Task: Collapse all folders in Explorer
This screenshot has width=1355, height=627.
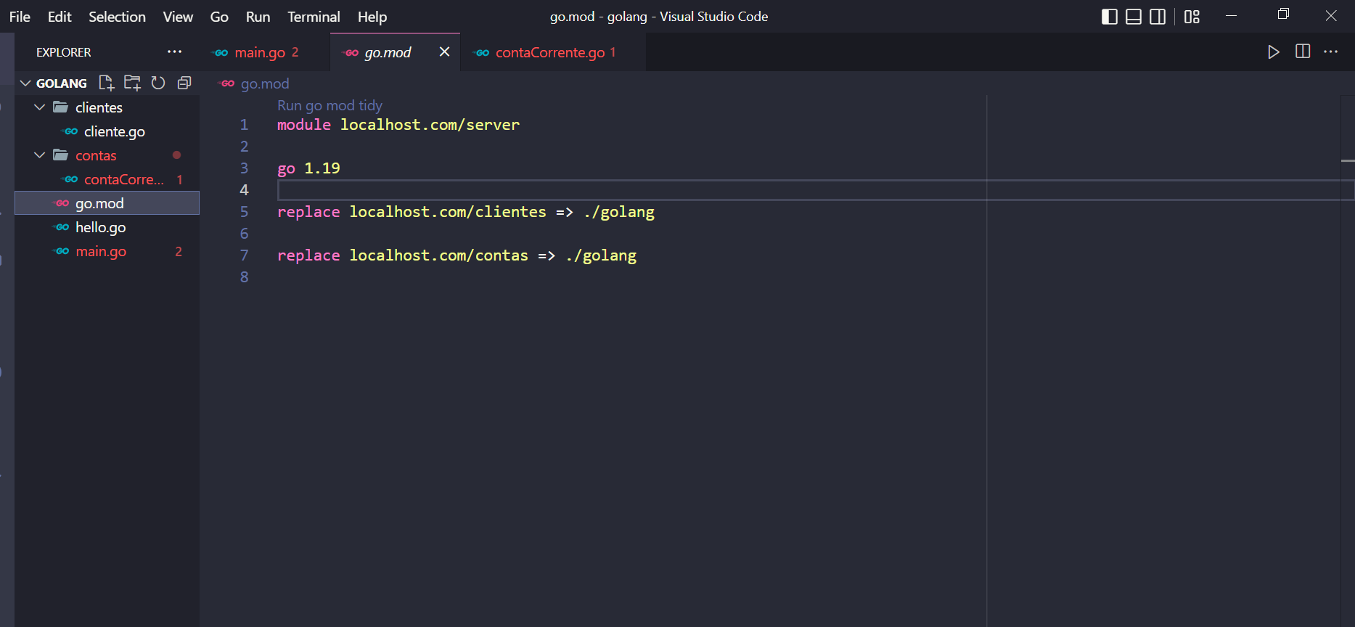Action: pyautogui.click(x=184, y=83)
